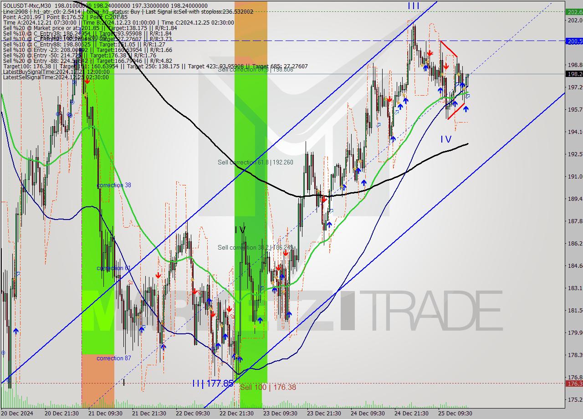Viewport: 583px width, 419px height.
Task: Select the 'Time A:2024.12.21 07:30:00' line
Action: (118, 22)
